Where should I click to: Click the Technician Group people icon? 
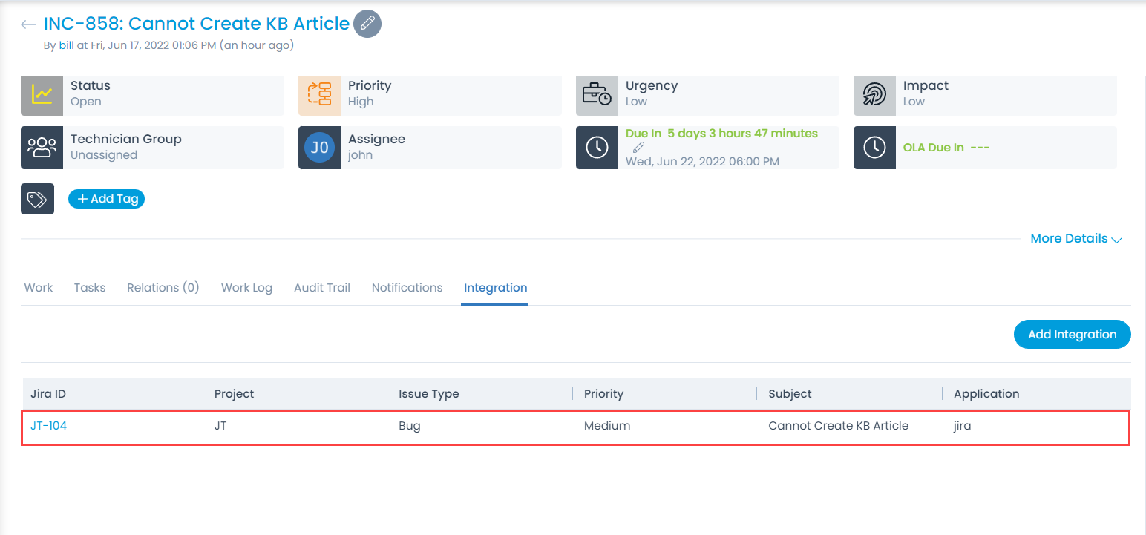[42, 148]
